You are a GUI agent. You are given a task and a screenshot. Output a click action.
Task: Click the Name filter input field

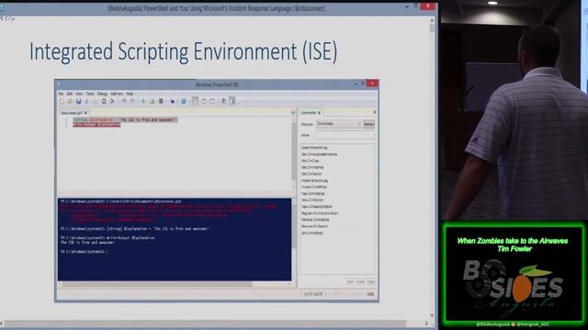click(x=345, y=135)
